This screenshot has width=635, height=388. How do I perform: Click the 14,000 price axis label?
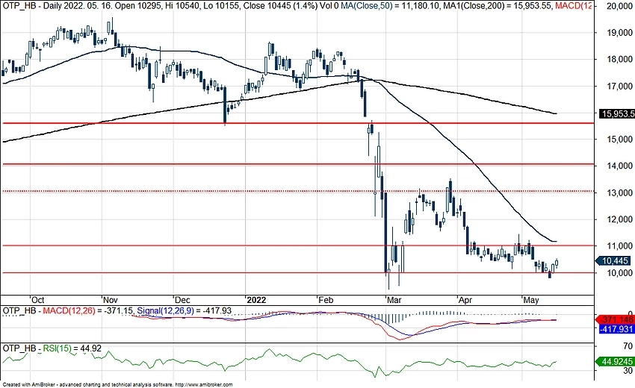(x=620, y=166)
